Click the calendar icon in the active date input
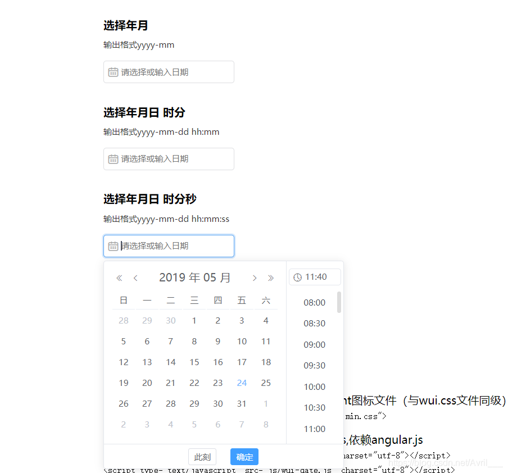Viewport: 508px width, 473px height. 112,246
